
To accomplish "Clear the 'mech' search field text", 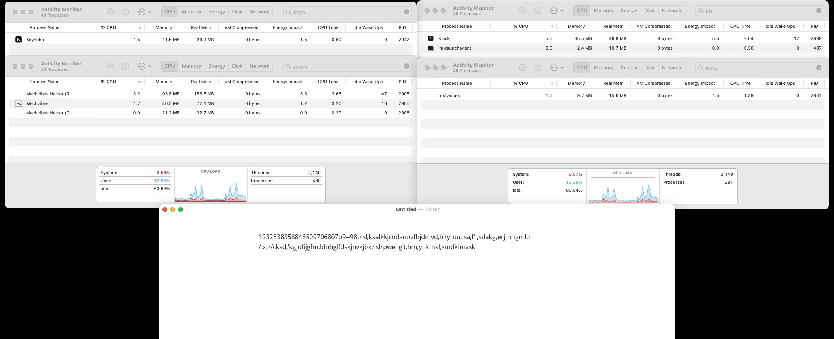I will (406, 66).
